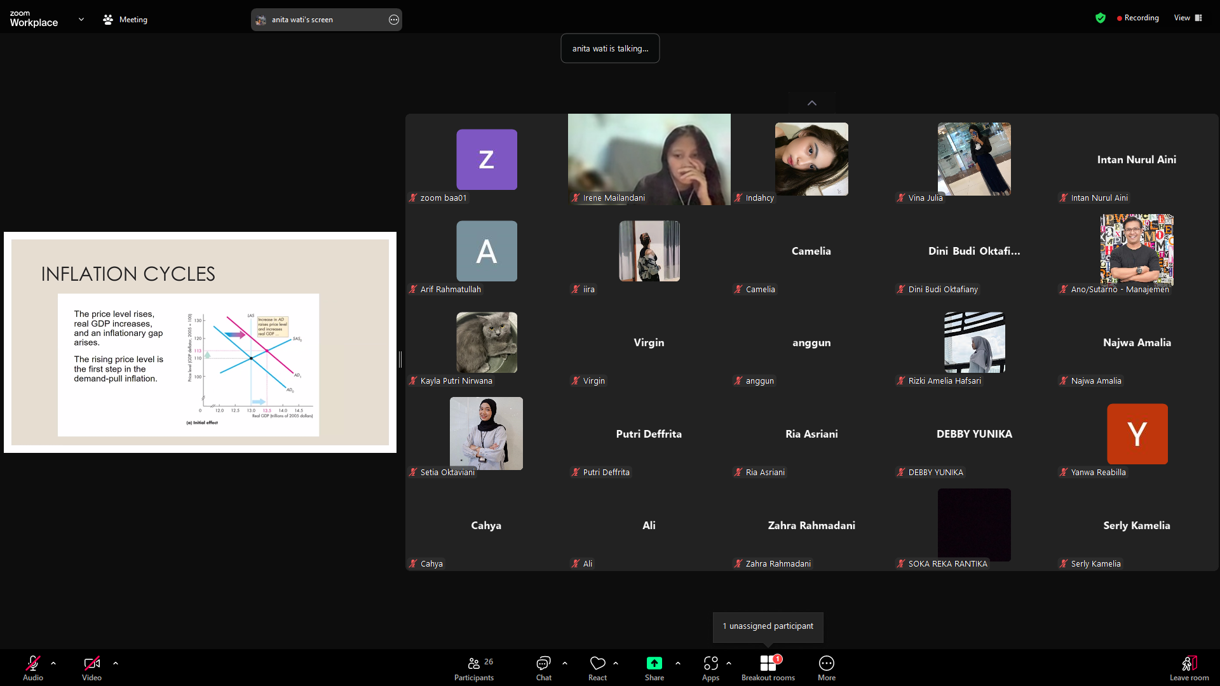Click the Leave room button
This screenshot has width=1220, height=686.
coord(1189,668)
